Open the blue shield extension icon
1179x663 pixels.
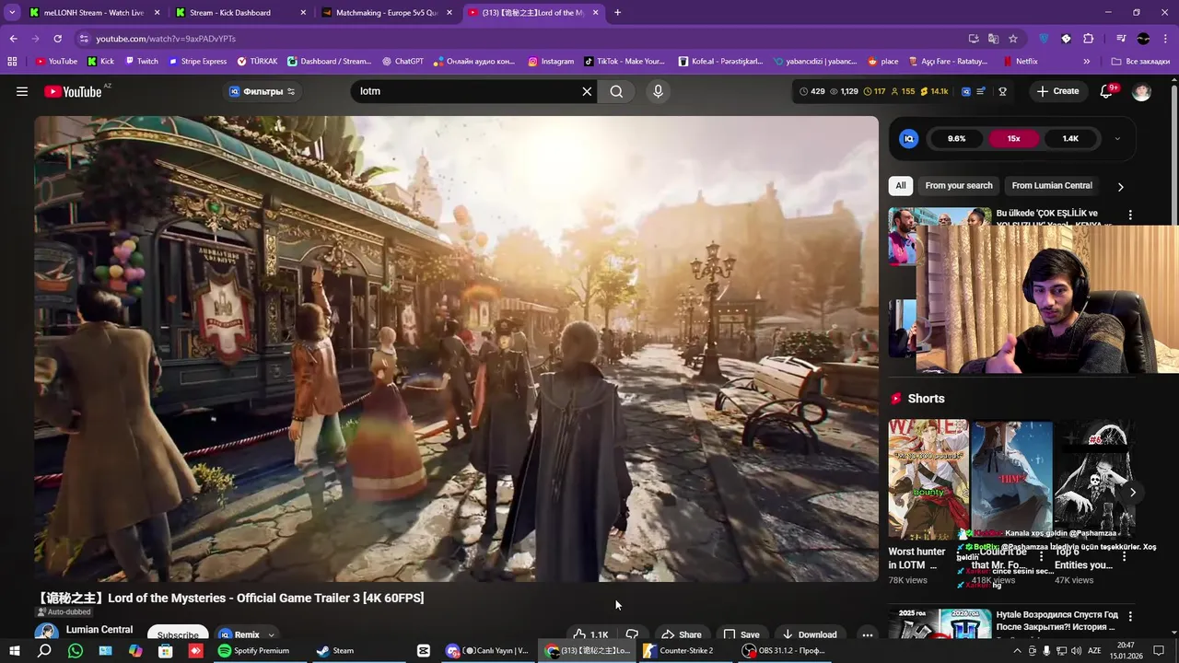click(x=1044, y=39)
